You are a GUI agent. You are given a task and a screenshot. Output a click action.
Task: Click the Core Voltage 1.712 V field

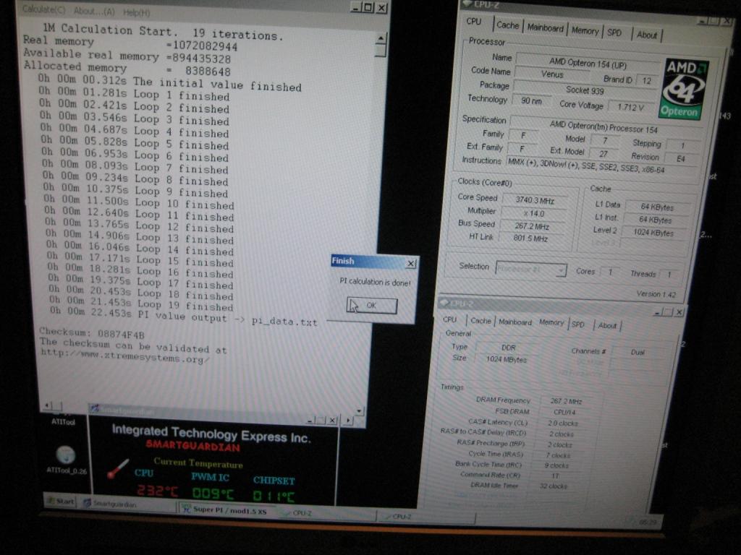(630, 107)
